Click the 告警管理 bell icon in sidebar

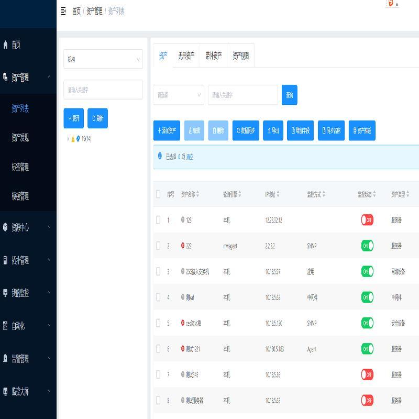pos(6,359)
